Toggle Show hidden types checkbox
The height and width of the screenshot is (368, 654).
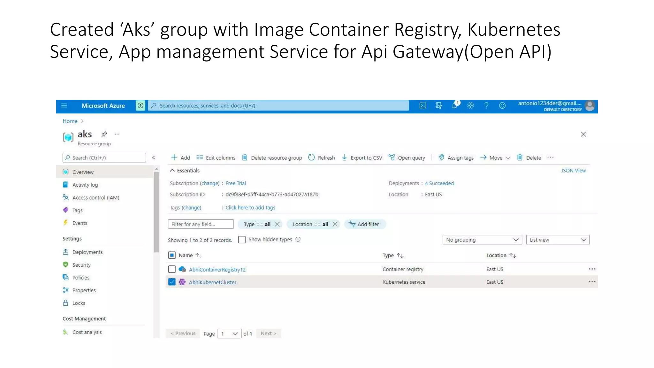point(242,240)
